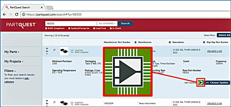
Task: Click the Select All button
Action: pos(224,35)
